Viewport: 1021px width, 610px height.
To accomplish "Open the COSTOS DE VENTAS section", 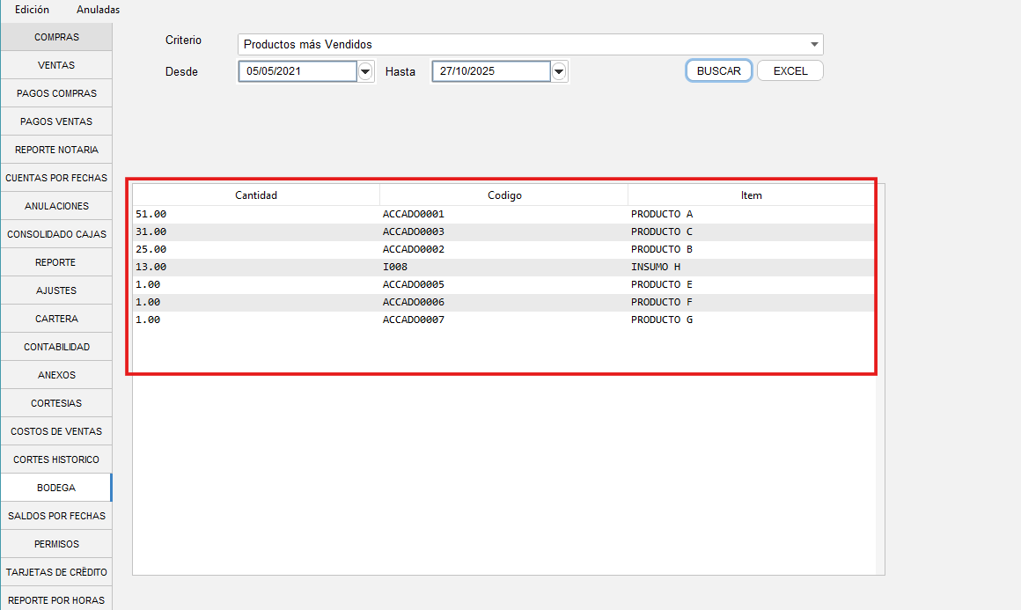I will [56, 431].
